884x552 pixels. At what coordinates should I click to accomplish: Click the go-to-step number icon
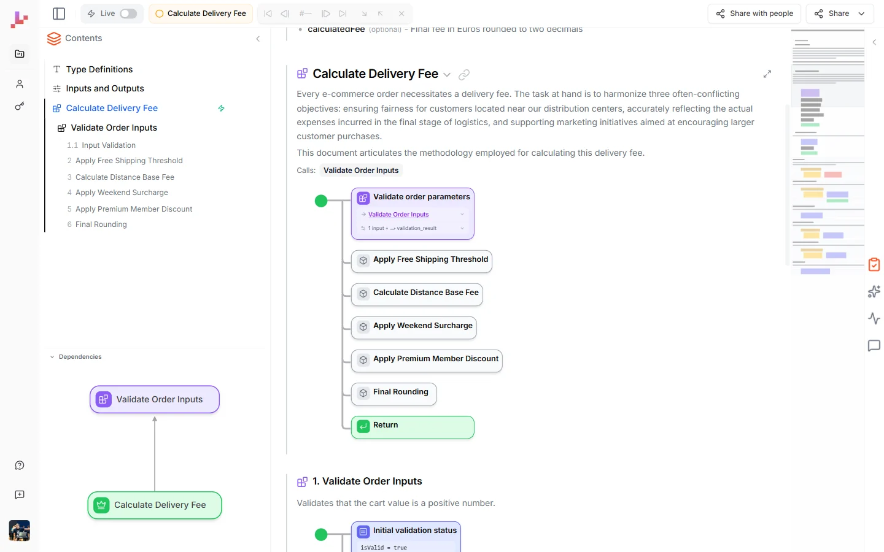tap(305, 13)
